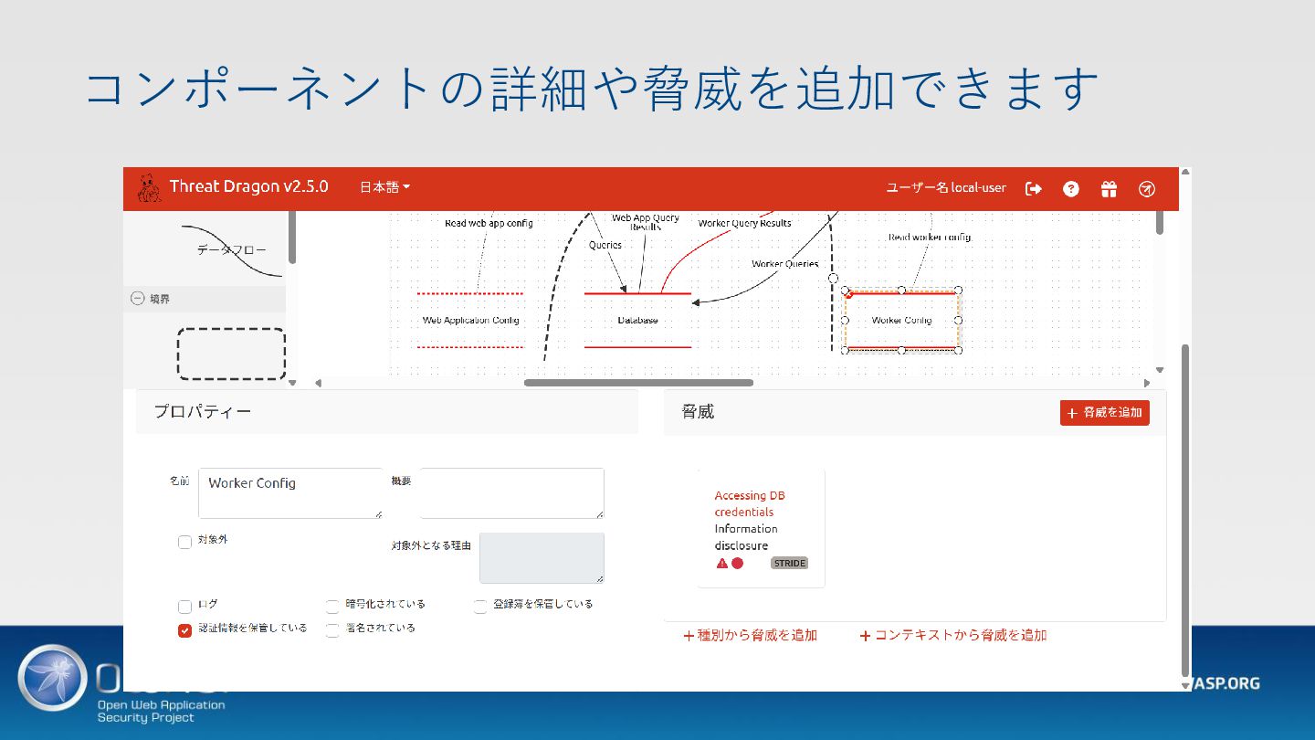Click the Read web app config label
The image size is (1315, 740).
point(489,223)
